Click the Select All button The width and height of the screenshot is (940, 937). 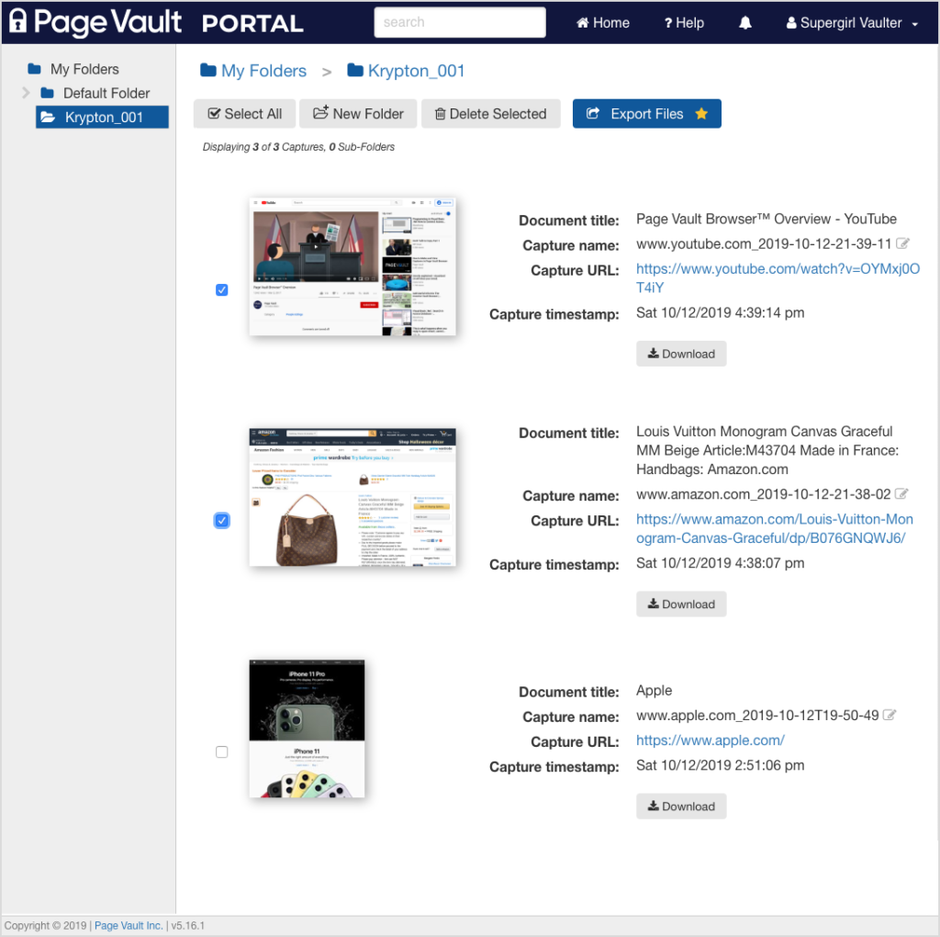244,113
